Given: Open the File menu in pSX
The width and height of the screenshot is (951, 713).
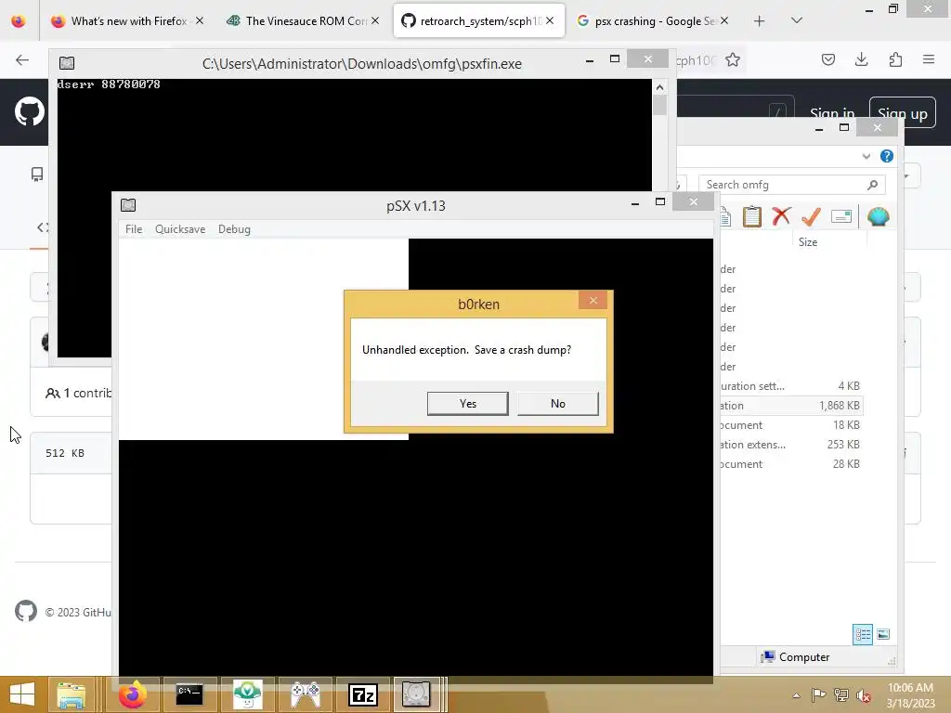Looking at the screenshot, I should (134, 229).
